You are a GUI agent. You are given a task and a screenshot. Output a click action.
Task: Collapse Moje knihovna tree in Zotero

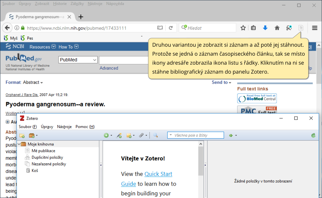(19, 144)
